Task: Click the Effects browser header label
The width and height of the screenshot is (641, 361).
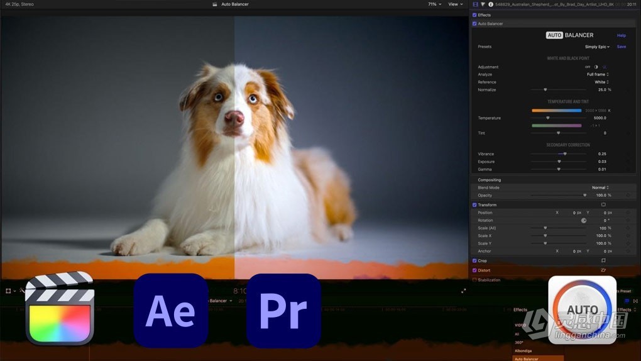Action: 520,310
